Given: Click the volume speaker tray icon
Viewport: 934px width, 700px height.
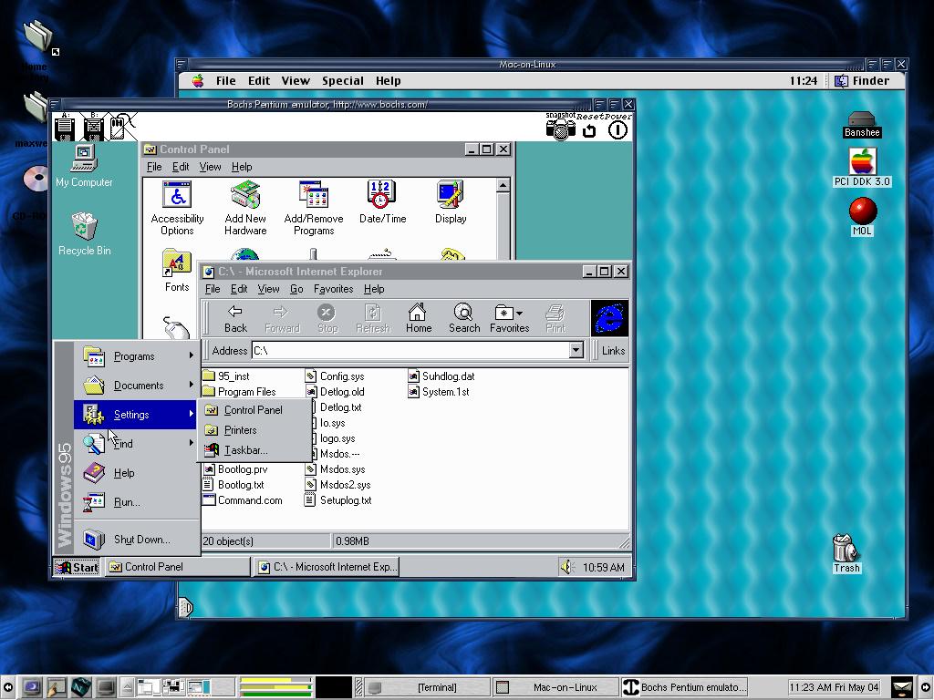Looking at the screenshot, I should coord(566,567).
